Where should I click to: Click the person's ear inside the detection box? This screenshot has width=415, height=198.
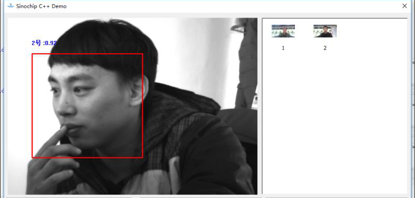tap(138, 91)
